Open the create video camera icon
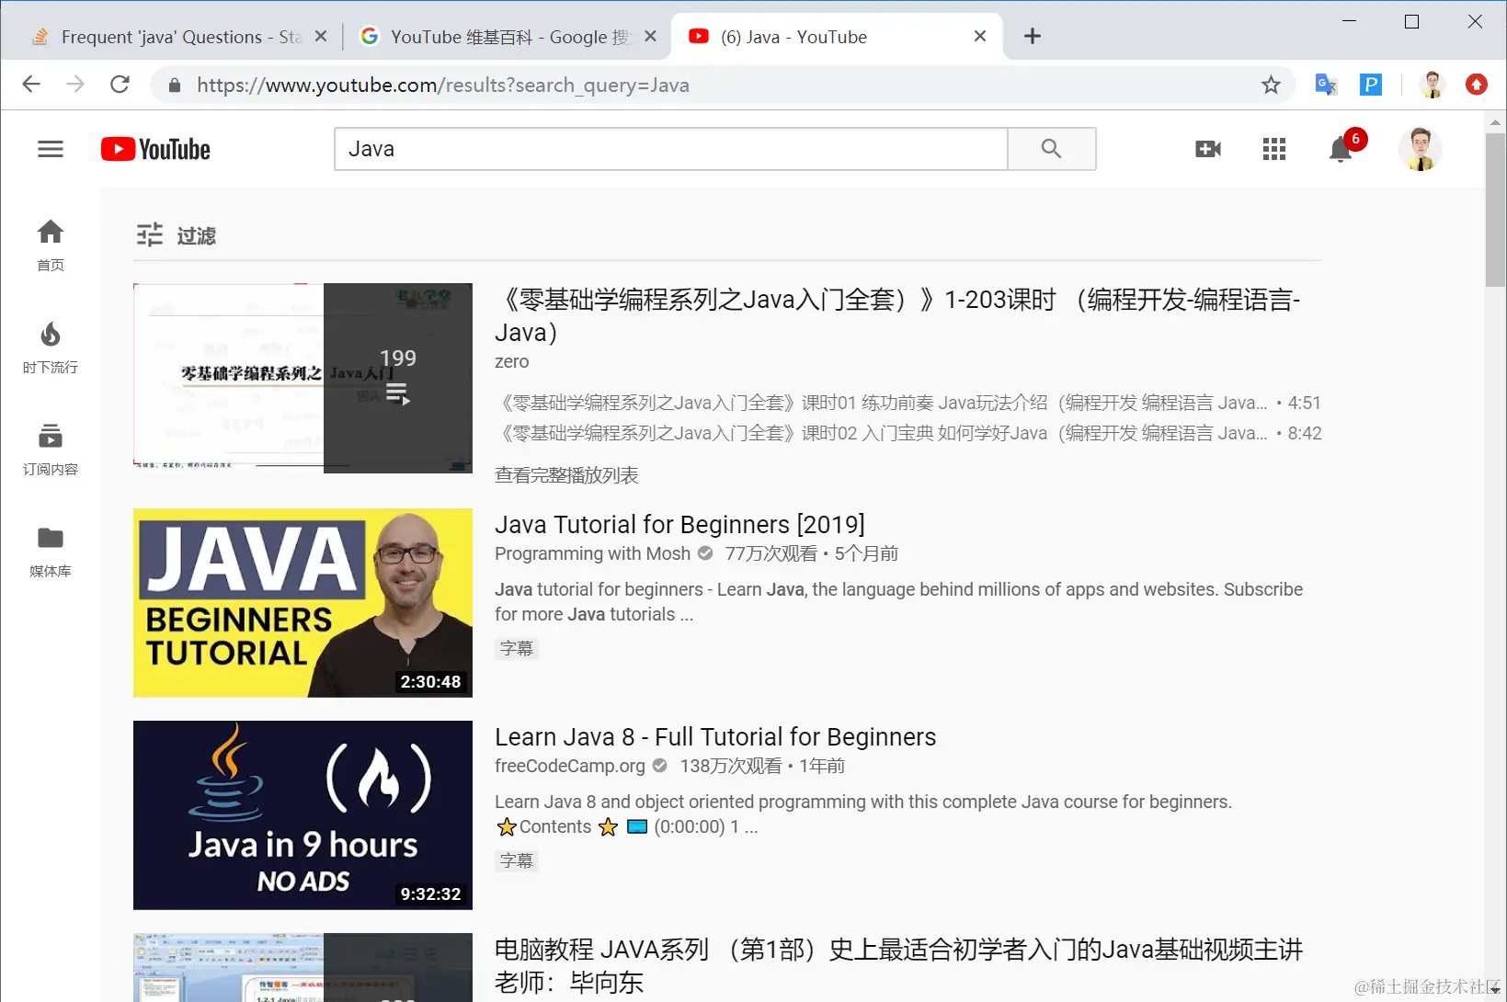 pos(1208,149)
